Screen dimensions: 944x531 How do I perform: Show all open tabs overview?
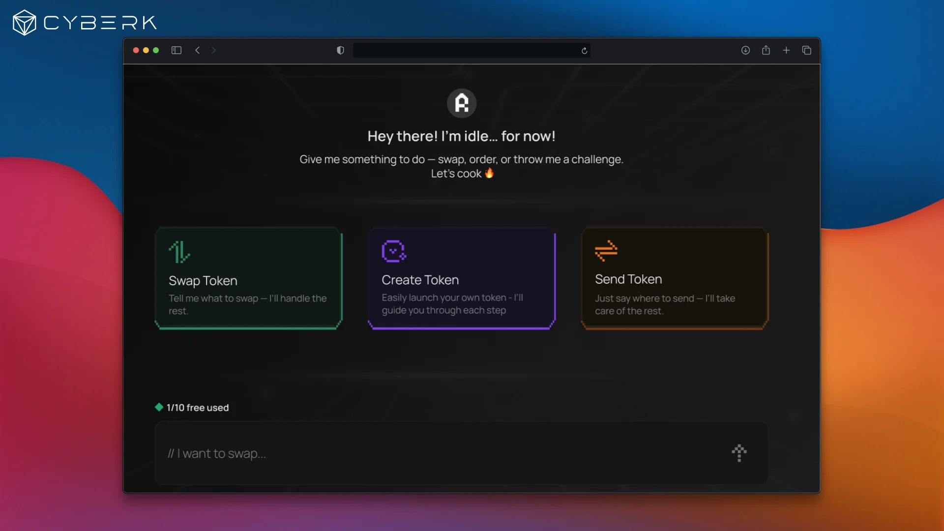[x=806, y=50]
